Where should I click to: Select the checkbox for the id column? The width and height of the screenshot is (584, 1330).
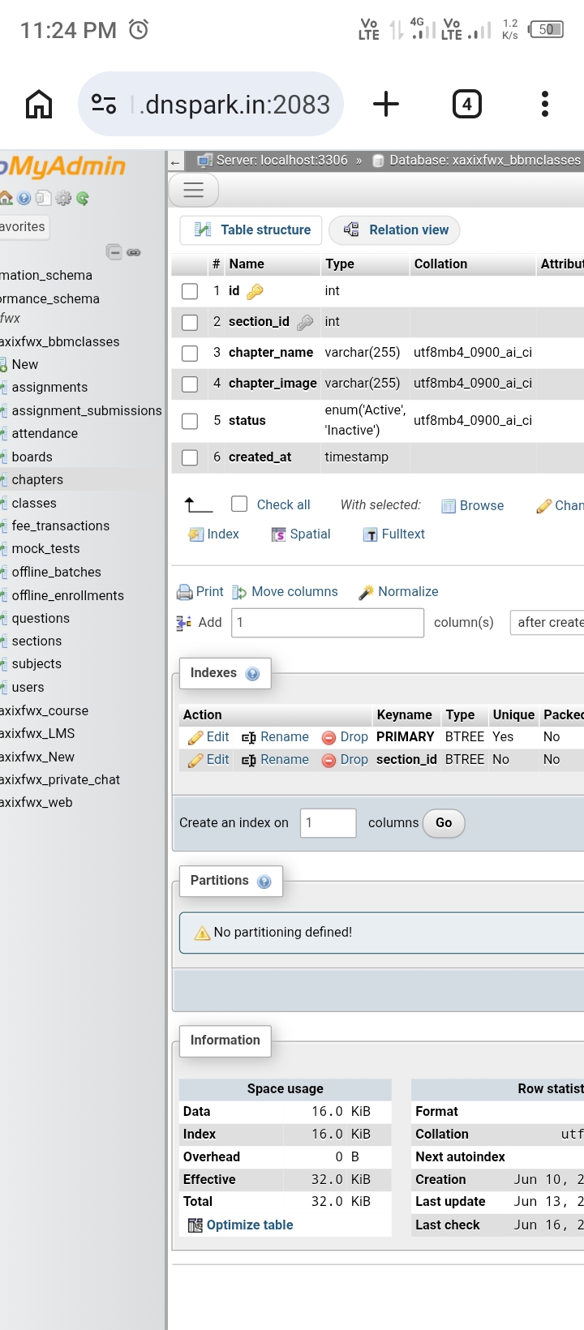tap(190, 291)
